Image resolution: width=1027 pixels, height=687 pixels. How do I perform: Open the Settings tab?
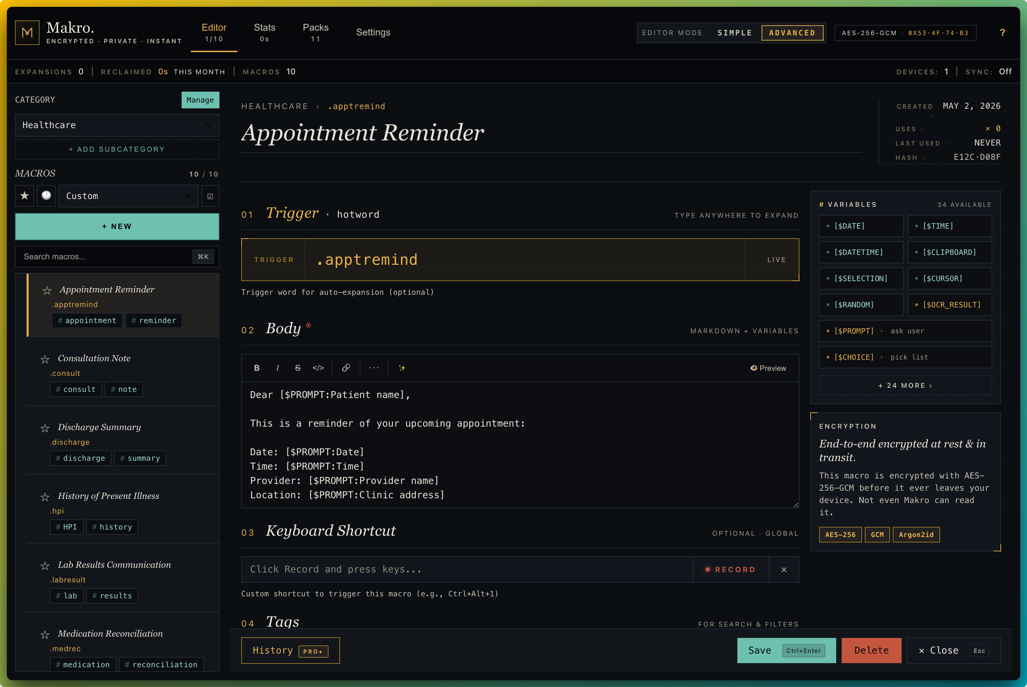tap(373, 32)
